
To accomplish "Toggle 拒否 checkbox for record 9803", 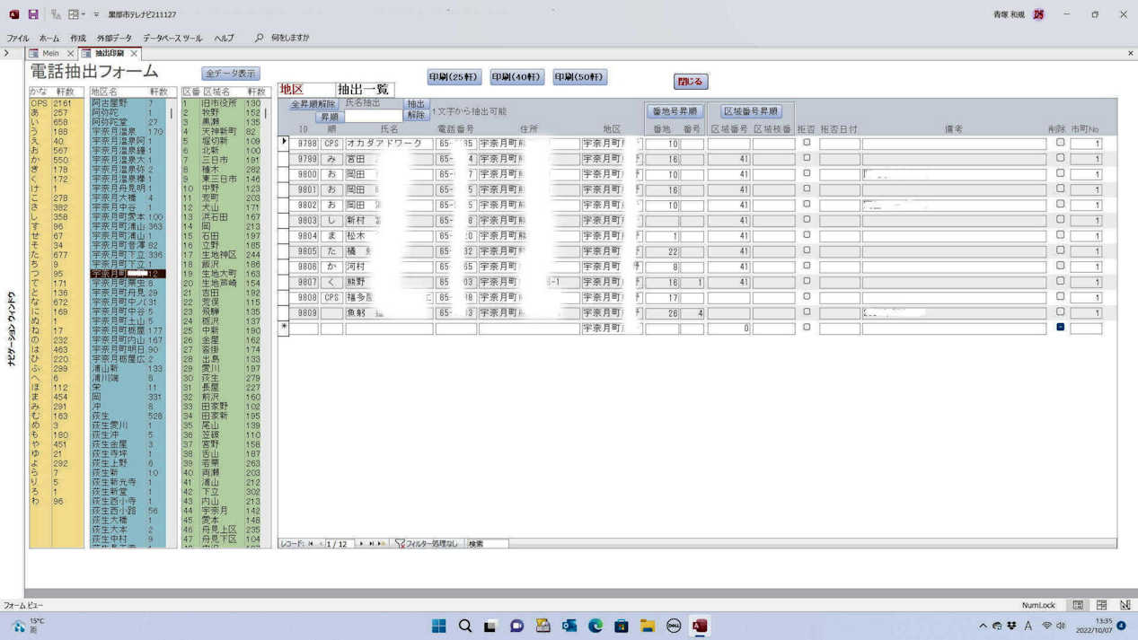I will point(807,219).
